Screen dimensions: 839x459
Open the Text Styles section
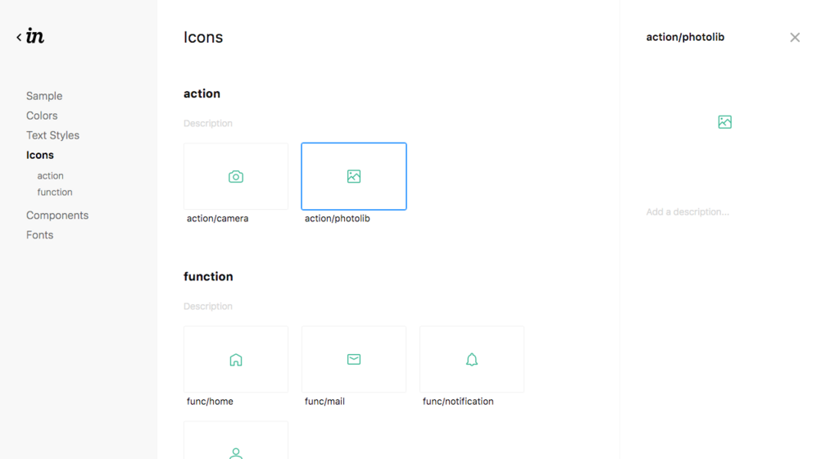53,135
